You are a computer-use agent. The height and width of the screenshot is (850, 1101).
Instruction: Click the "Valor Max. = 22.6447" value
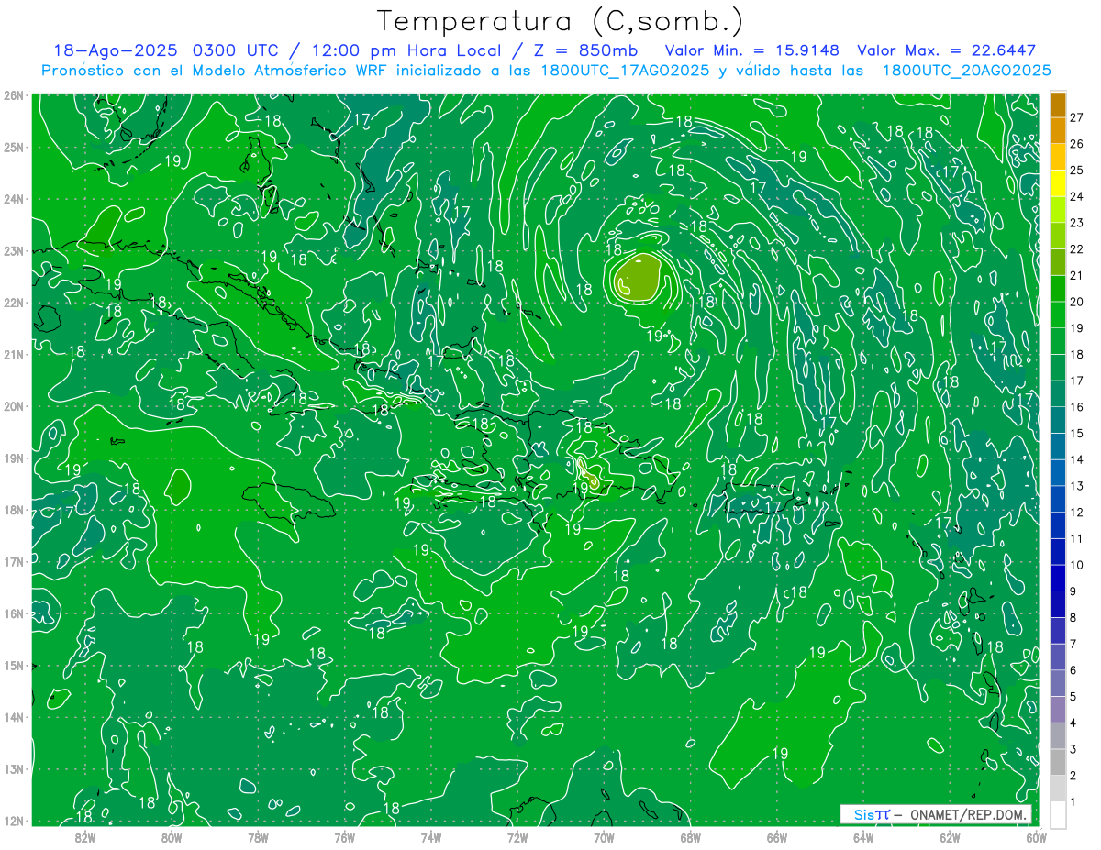pyautogui.click(x=946, y=50)
